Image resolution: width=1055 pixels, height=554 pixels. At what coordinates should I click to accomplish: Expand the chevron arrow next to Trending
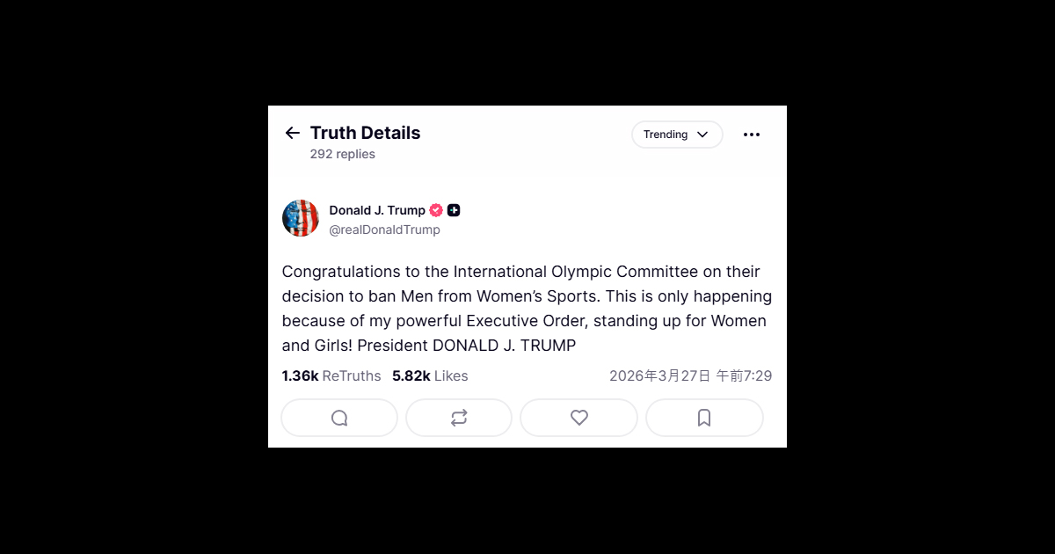702,135
